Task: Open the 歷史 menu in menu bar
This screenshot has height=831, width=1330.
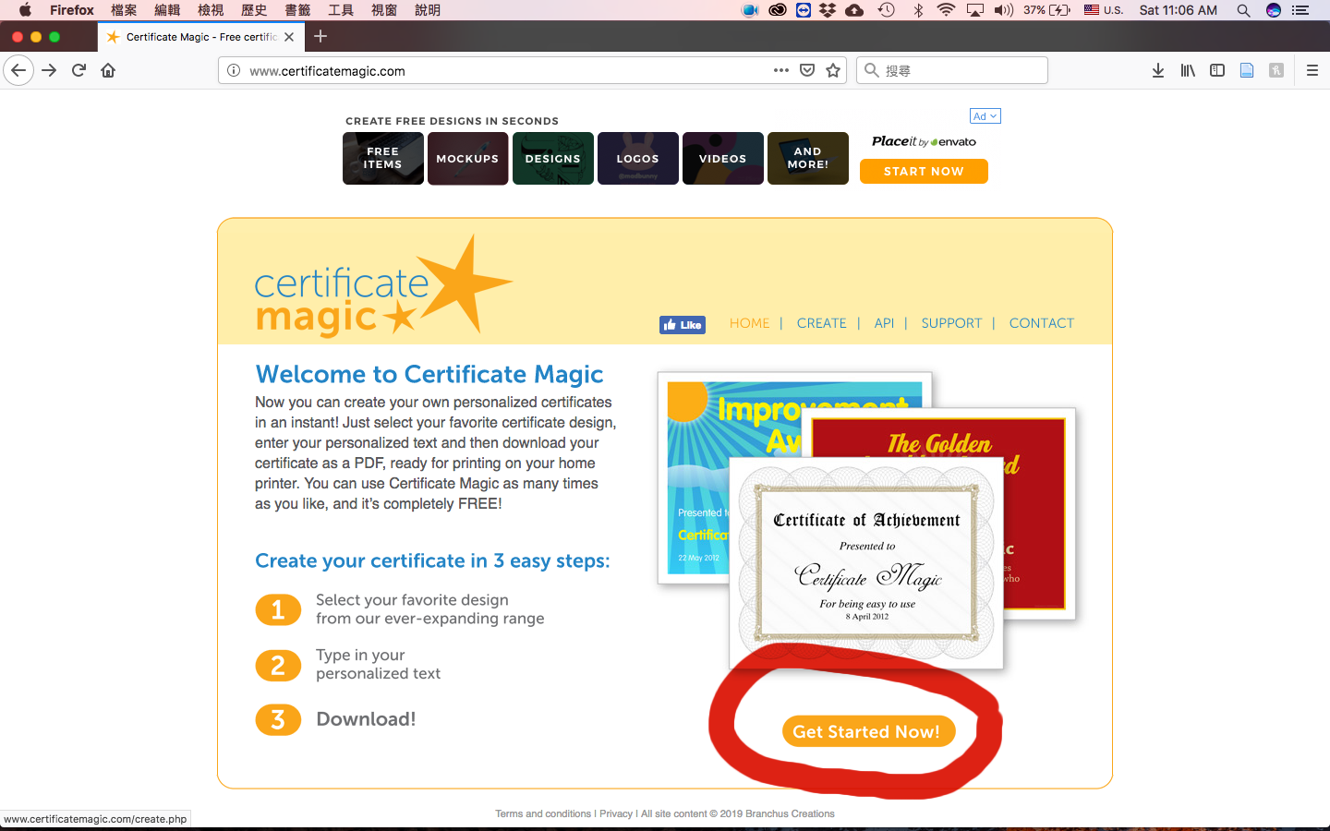Action: [254, 10]
